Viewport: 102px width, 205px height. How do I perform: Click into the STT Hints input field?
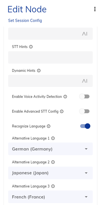click(x=50, y=57)
